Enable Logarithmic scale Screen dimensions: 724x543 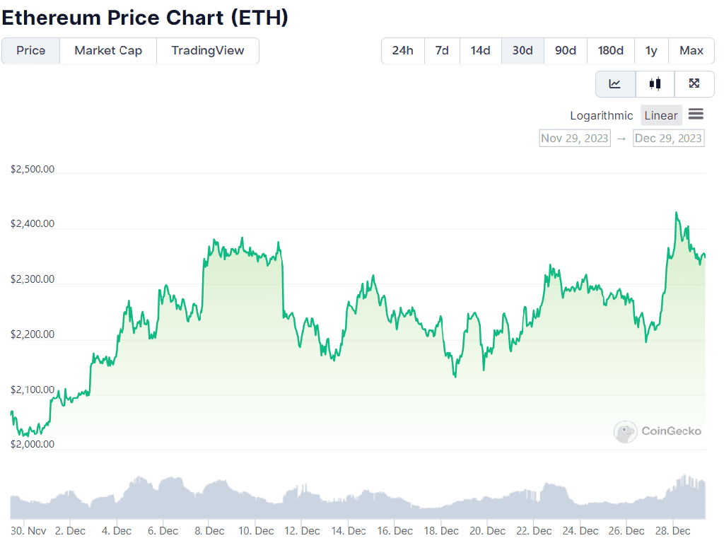pyautogui.click(x=602, y=115)
